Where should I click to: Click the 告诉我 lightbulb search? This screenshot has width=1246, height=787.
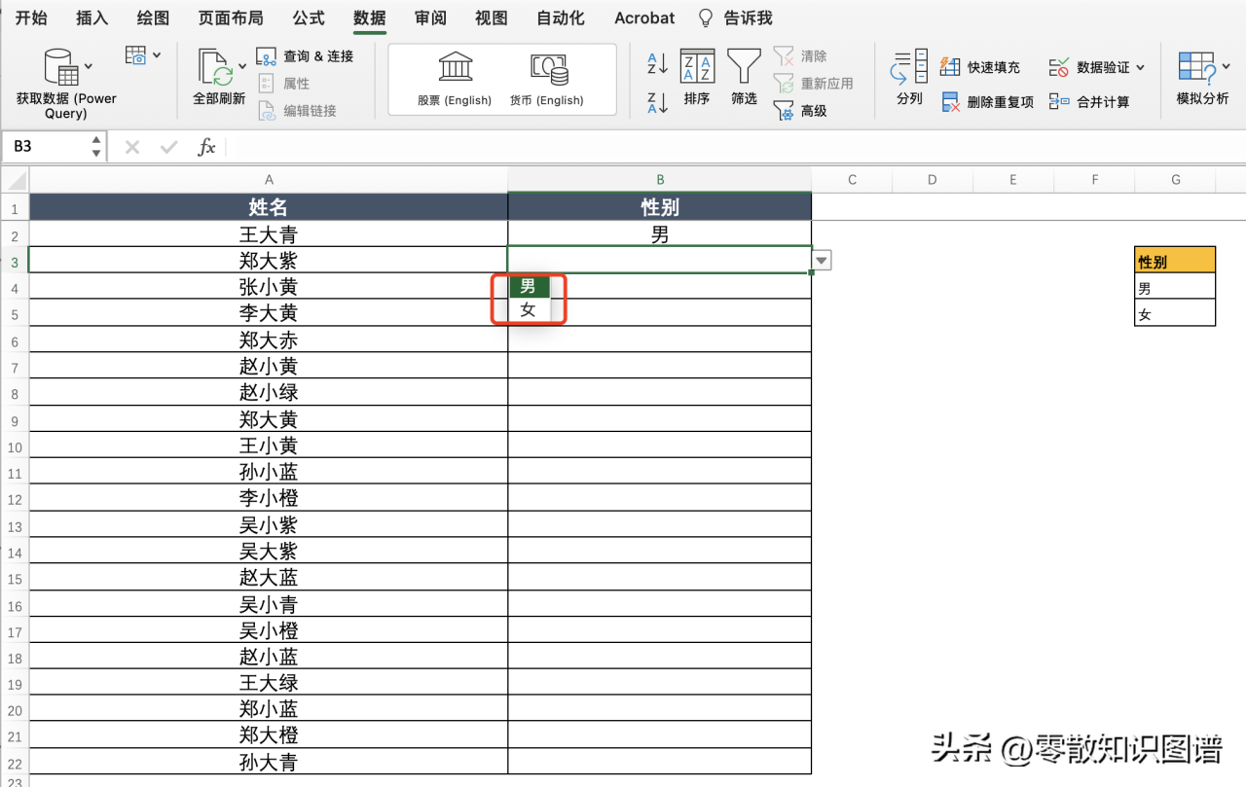point(736,18)
